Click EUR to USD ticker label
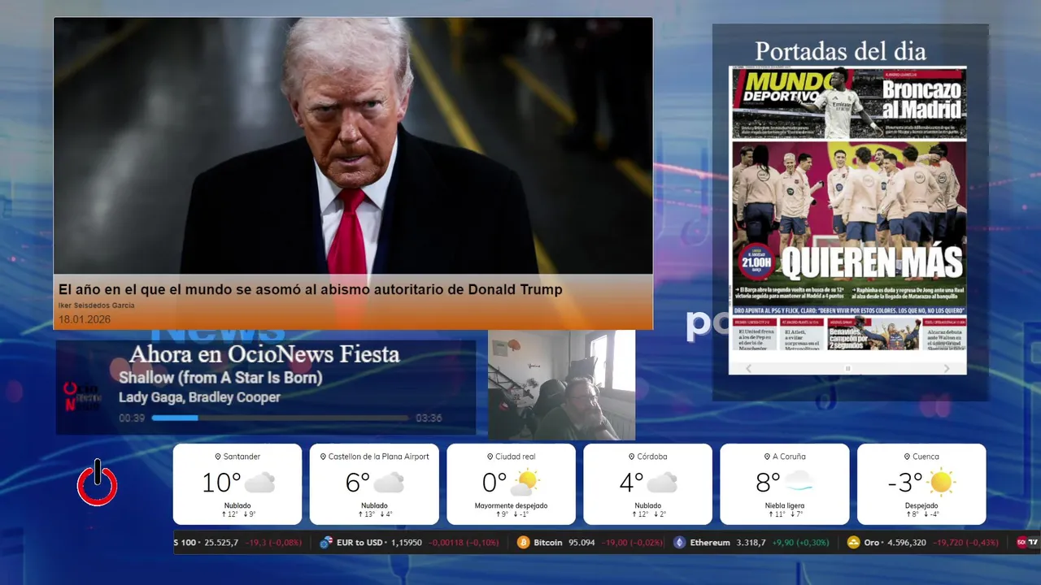The width and height of the screenshot is (1041, 585). pos(360,542)
